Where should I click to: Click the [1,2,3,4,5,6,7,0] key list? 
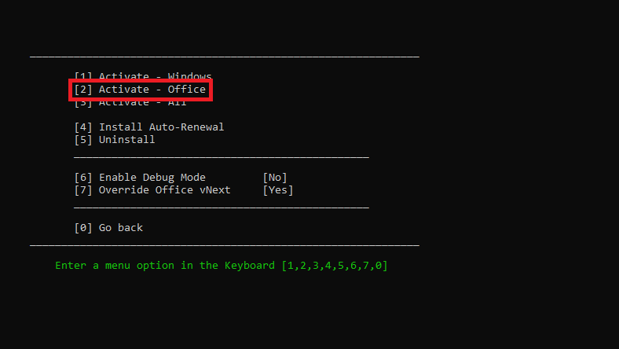tap(335, 266)
